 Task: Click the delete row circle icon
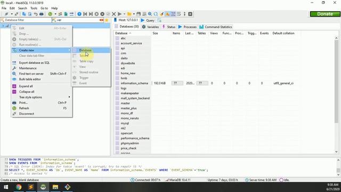[x=102, y=14]
